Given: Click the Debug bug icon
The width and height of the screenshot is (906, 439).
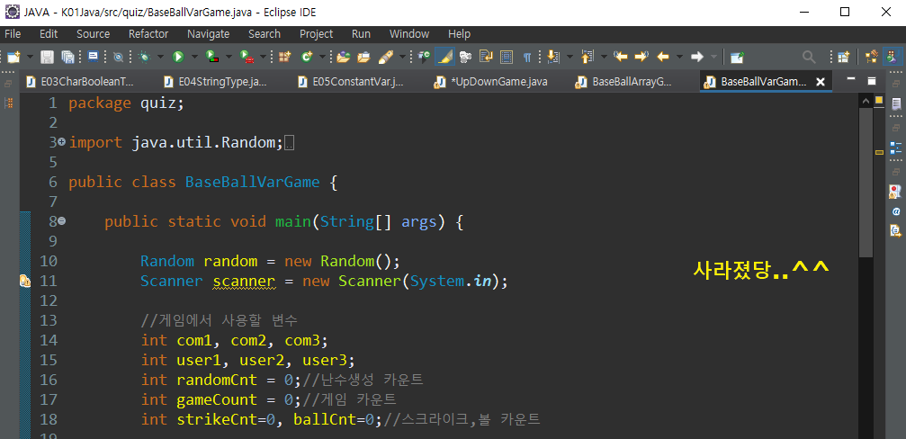Looking at the screenshot, I should 145,57.
